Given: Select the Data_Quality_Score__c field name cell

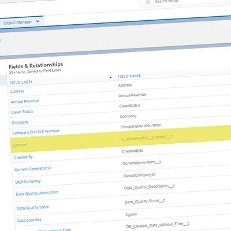Looking at the screenshot, I should 145,202.
